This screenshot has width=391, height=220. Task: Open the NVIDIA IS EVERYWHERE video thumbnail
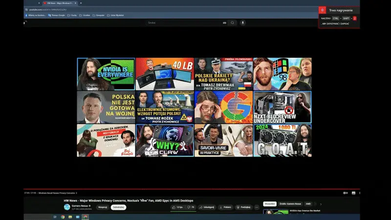tap(106, 74)
